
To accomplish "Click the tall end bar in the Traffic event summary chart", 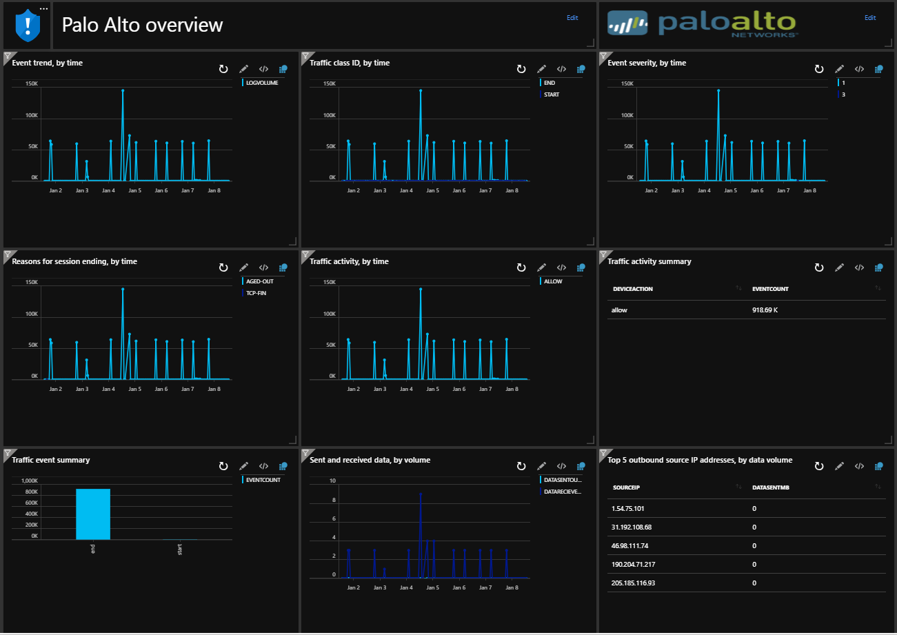I will pyautogui.click(x=93, y=514).
